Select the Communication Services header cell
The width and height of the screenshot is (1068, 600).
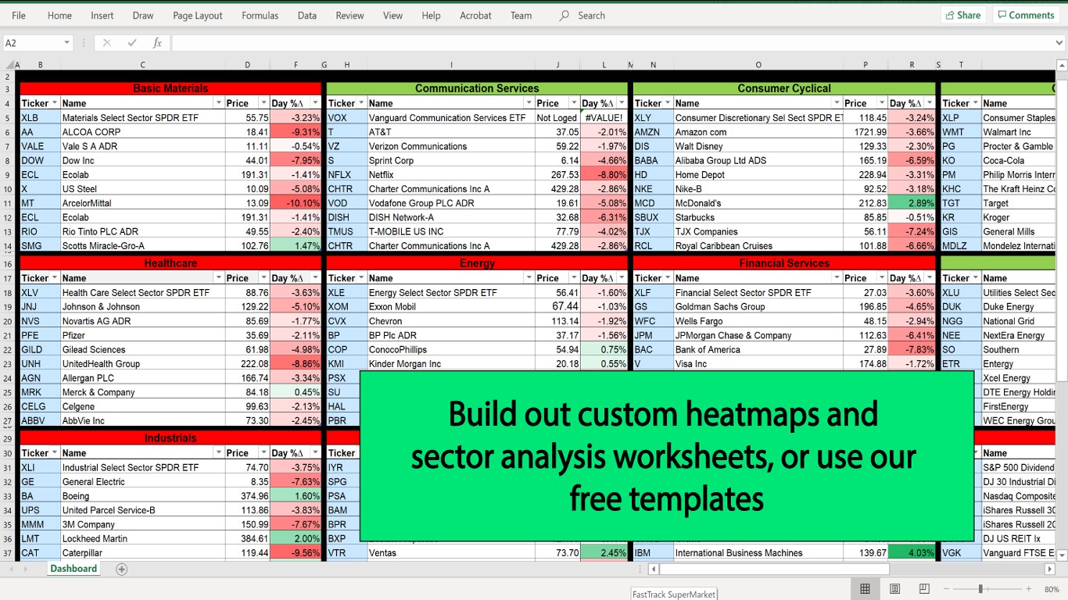[x=477, y=88]
